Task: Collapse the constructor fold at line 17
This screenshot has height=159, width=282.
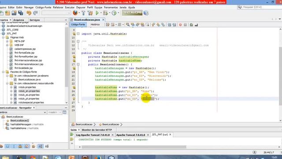Action: (78, 64)
